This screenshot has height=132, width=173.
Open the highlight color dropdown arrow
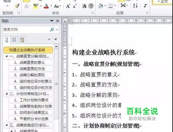[40, 6]
